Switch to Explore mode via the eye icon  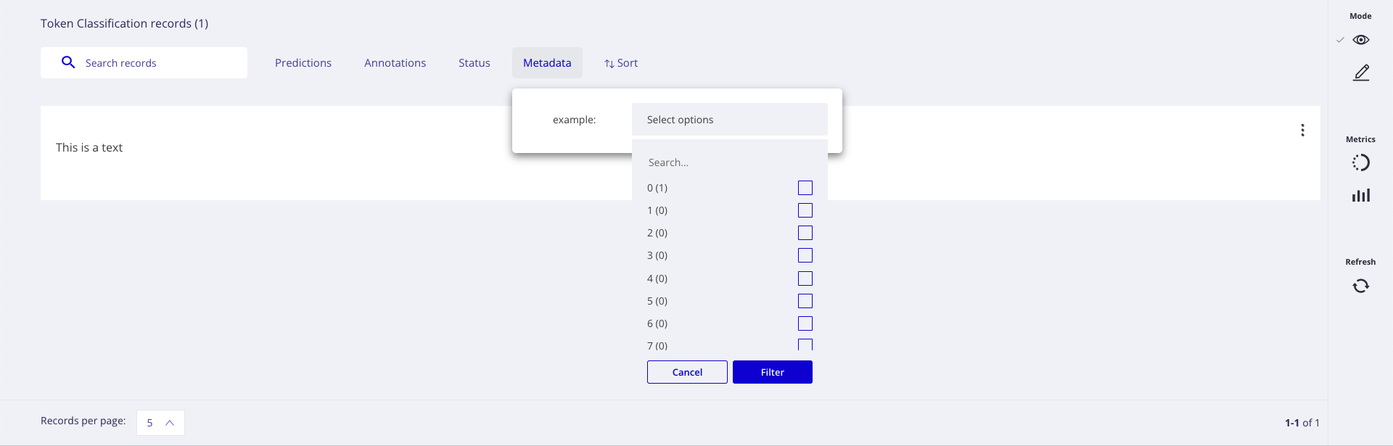click(1362, 40)
